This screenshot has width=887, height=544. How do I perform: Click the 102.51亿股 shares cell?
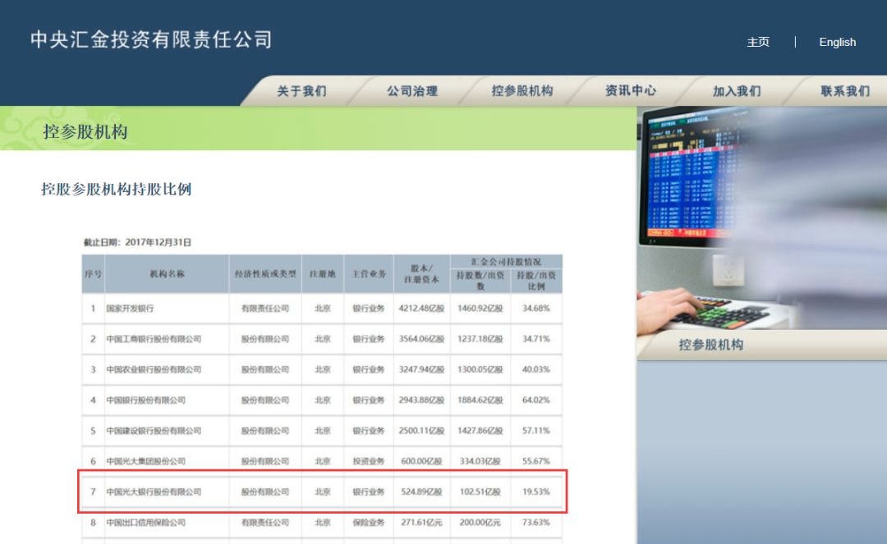click(x=480, y=491)
